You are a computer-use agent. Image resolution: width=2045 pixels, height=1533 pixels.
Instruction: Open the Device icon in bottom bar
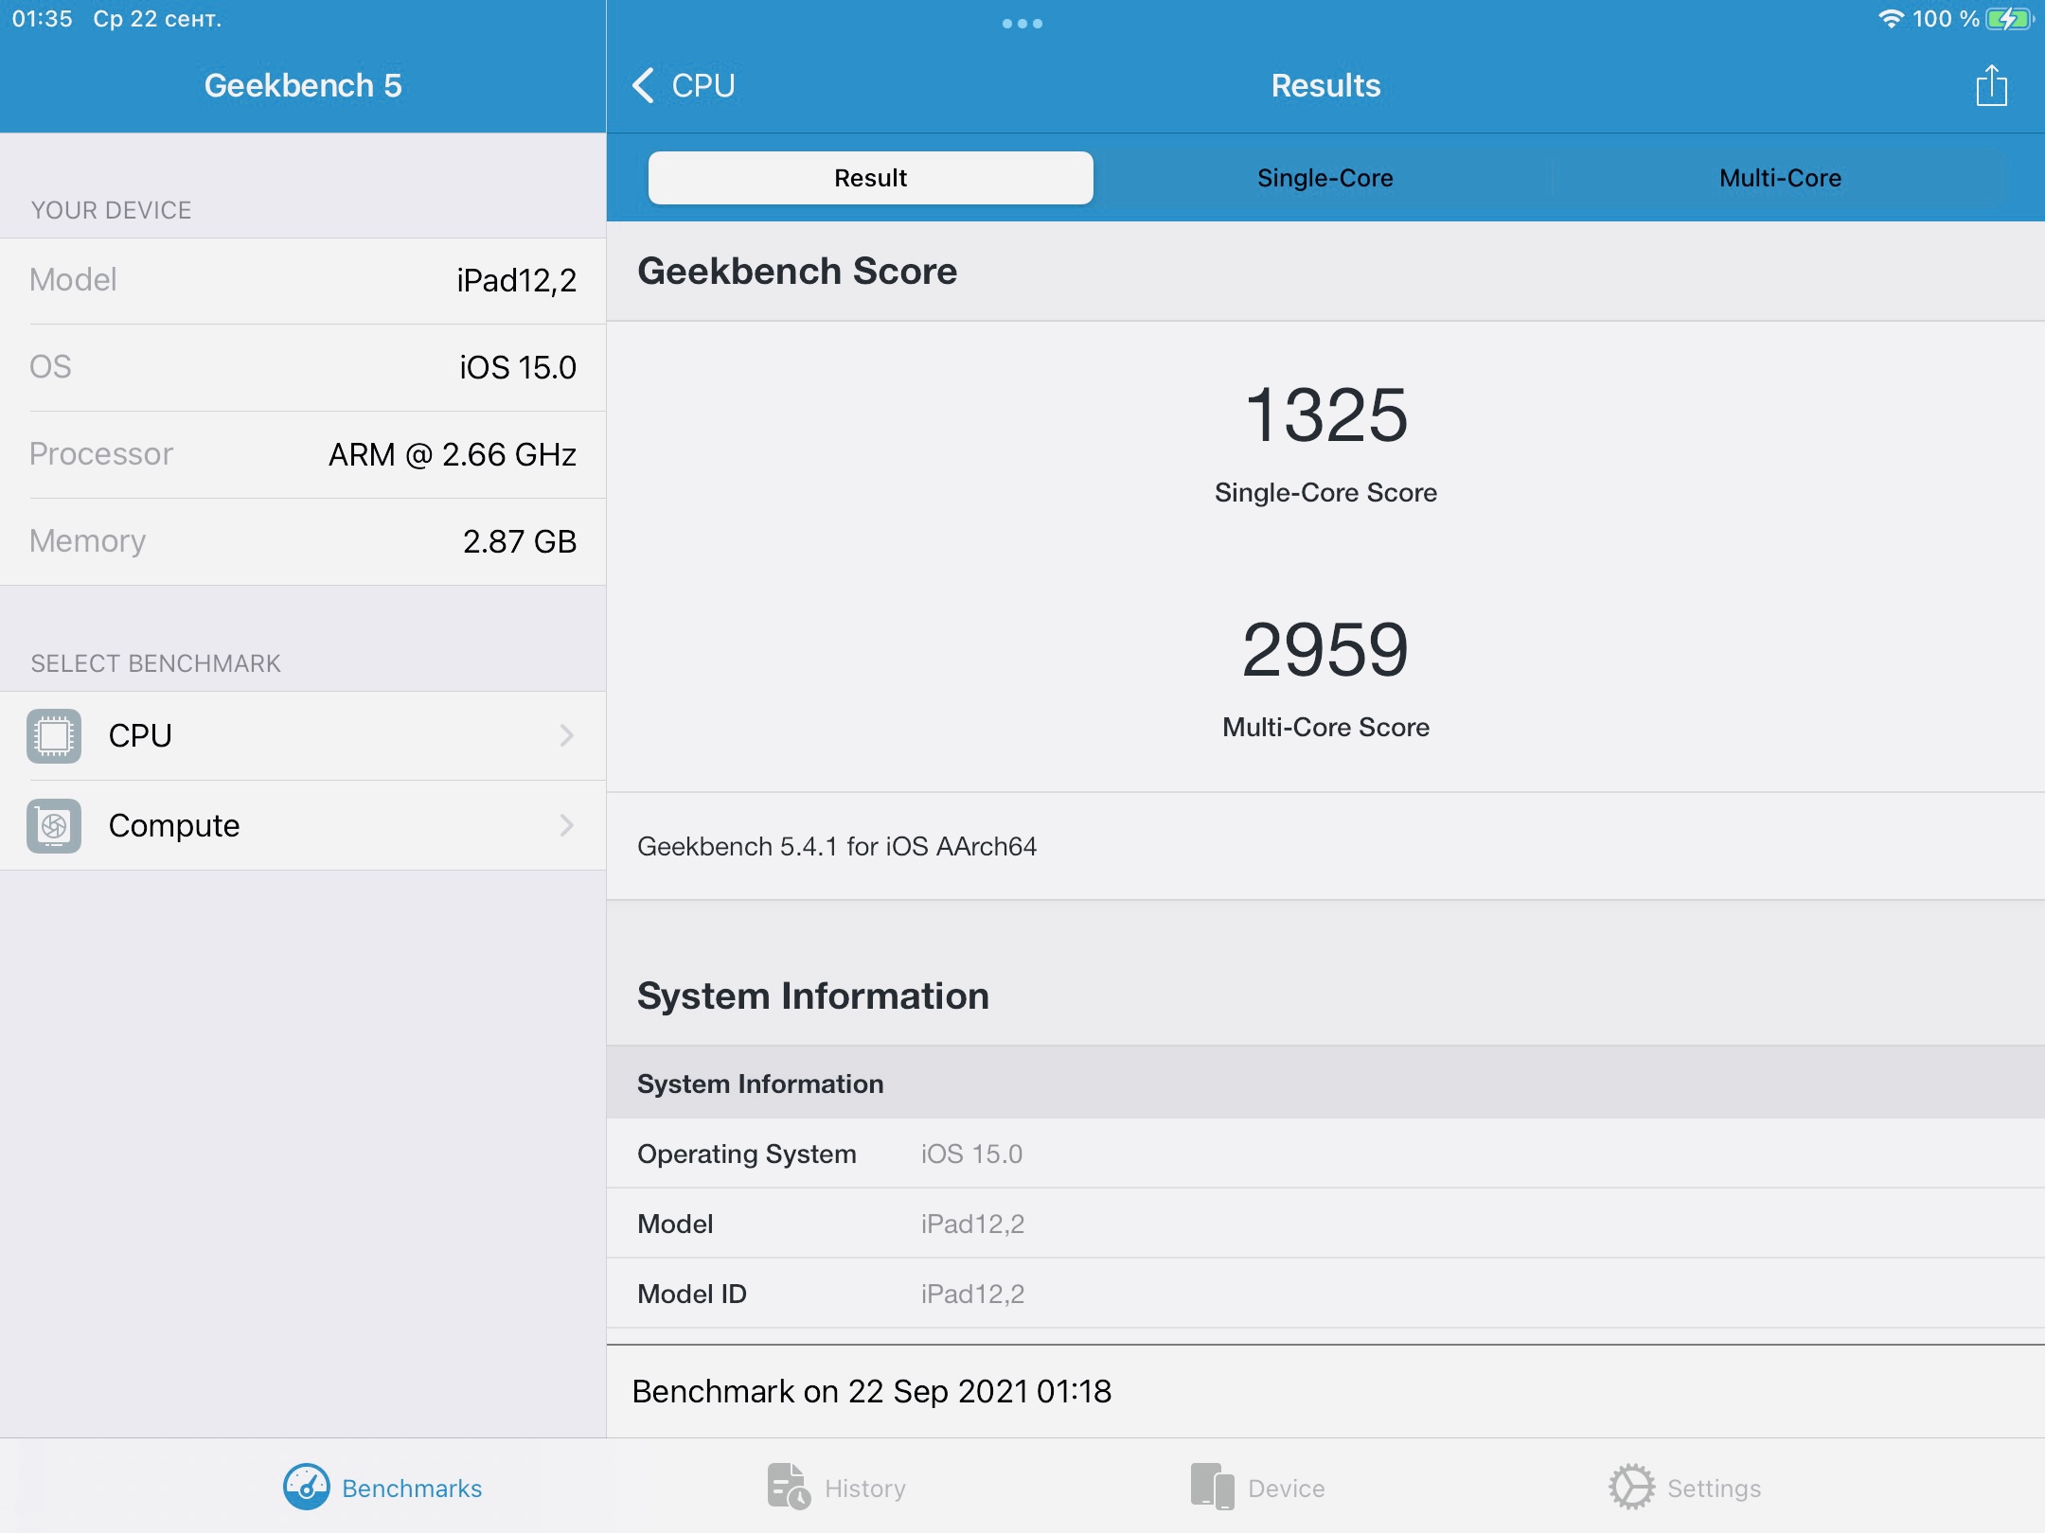click(1212, 1488)
